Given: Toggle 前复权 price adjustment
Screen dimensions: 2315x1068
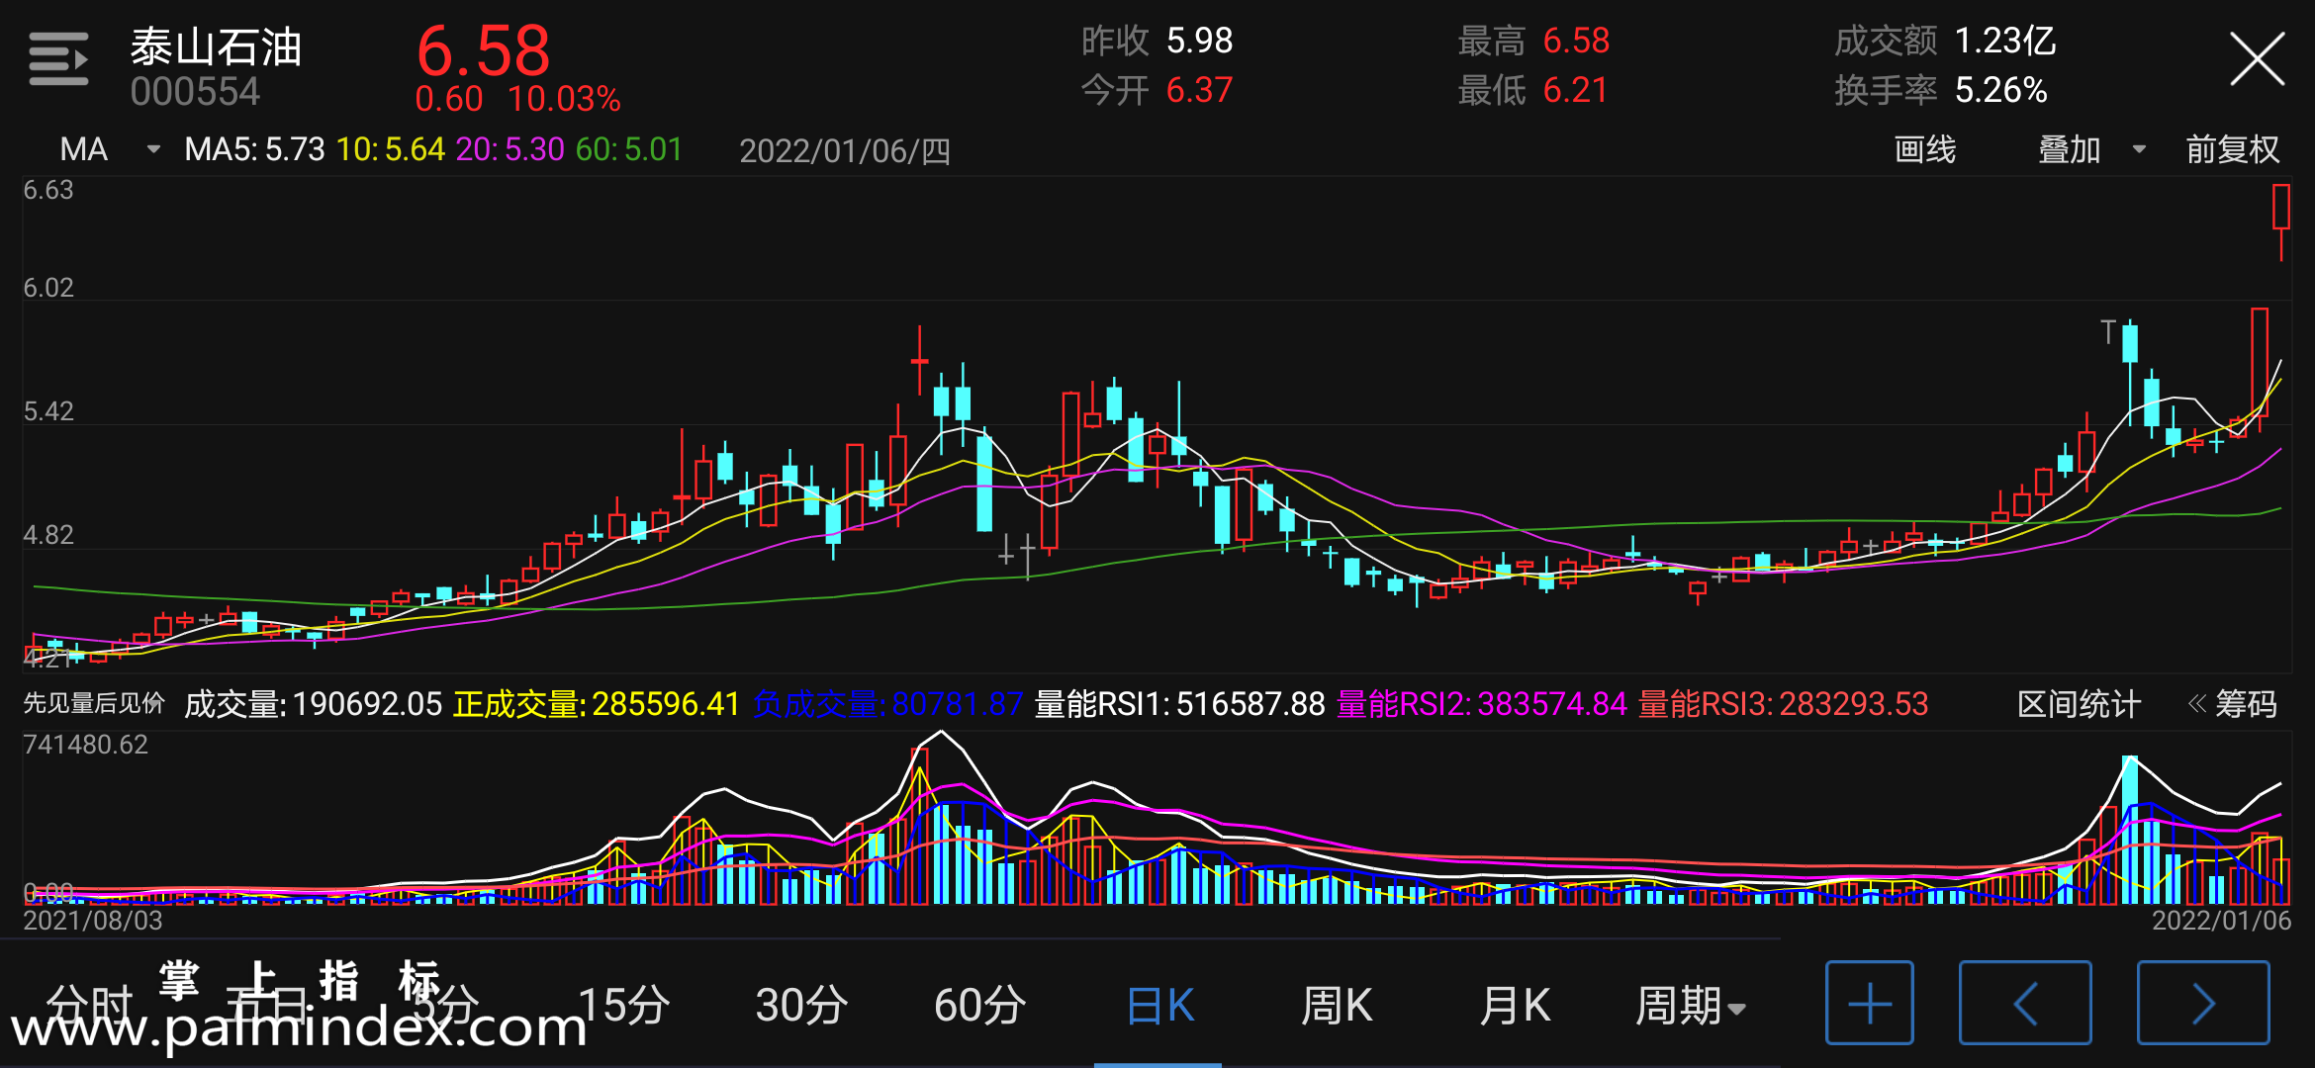Looking at the screenshot, I should click(2232, 149).
